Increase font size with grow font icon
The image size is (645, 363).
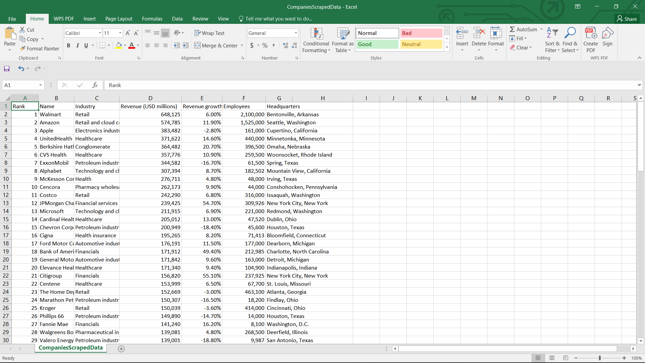coord(128,33)
